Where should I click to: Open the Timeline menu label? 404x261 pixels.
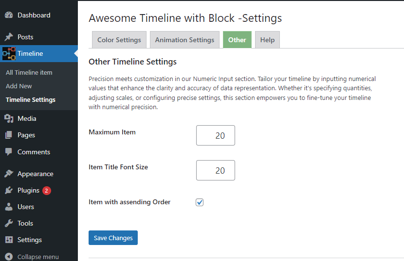pos(30,53)
